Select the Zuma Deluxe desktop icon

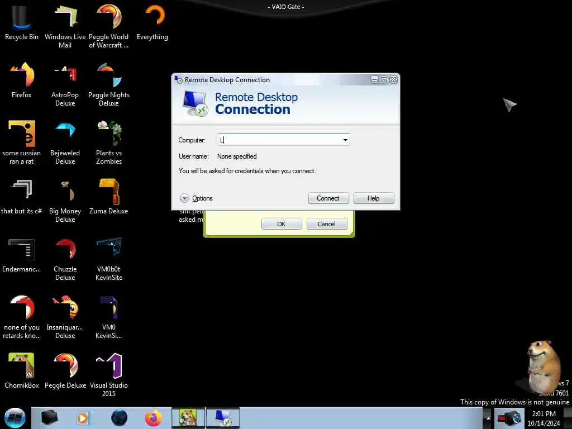[x=109, y=196]
